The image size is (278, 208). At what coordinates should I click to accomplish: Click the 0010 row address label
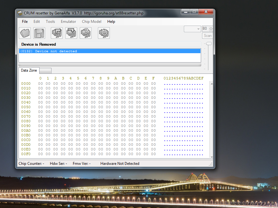pyautogui.click(x=26, y=88)
